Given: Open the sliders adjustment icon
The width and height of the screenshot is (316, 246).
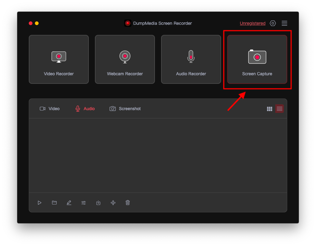Looking at the screenshot, I should click(x=84, y=203).
